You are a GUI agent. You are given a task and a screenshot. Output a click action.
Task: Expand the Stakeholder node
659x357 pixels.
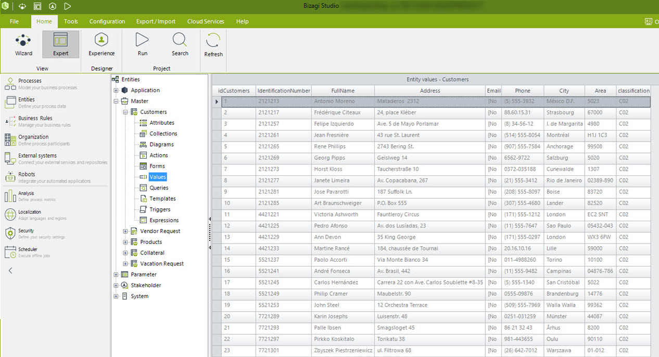(116, 286)
